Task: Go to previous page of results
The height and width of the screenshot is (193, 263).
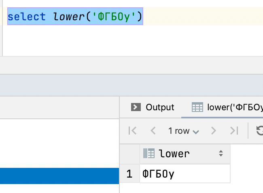Action: pyautogui.click(x=153, y=131)
